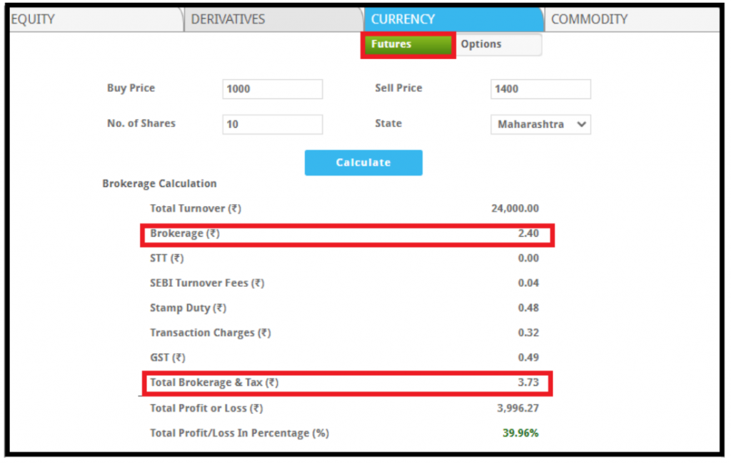
Task: Click the Calculate button
Action: 363,162
